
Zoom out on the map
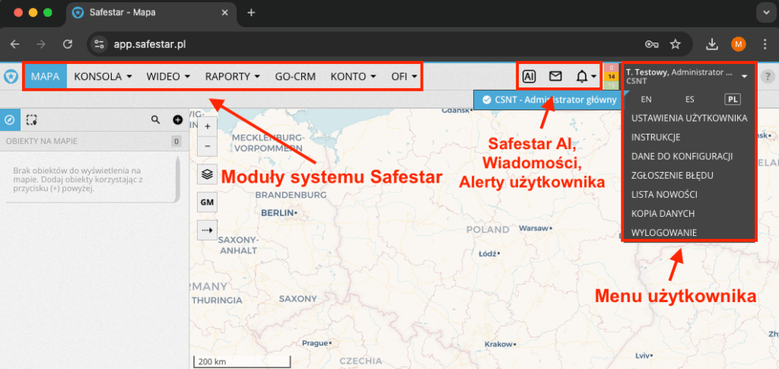pyautogui.click(x=207, y=146)
